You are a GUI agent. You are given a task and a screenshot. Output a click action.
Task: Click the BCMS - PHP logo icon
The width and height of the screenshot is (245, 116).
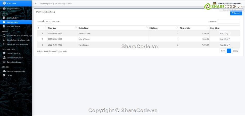tap(4, 3)
